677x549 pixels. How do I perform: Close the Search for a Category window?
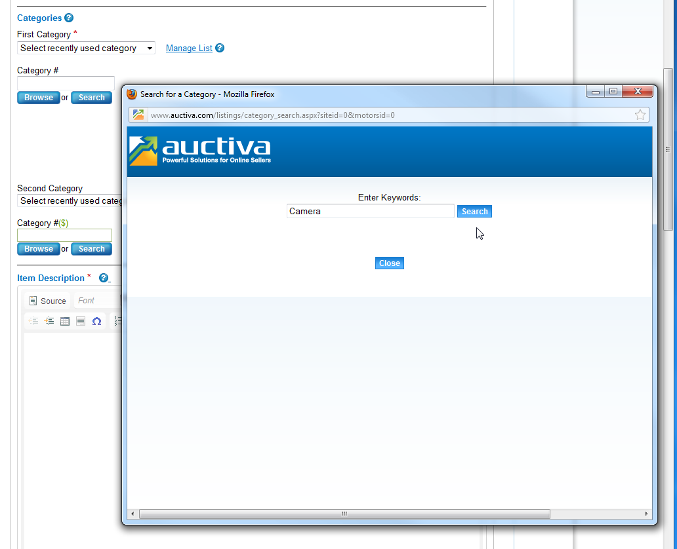click(638, 92)
